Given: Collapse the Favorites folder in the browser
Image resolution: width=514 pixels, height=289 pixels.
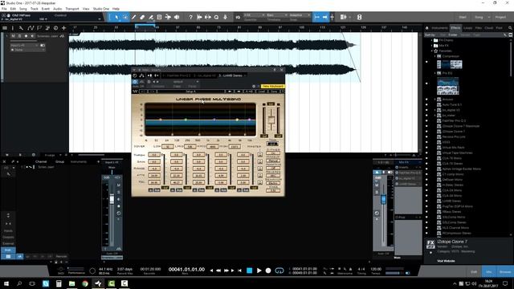Looking at the screenshot, I should 432,51.
